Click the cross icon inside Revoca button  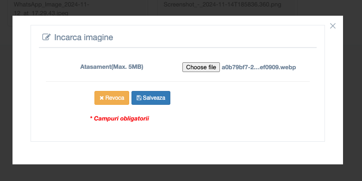coord(101,98)
